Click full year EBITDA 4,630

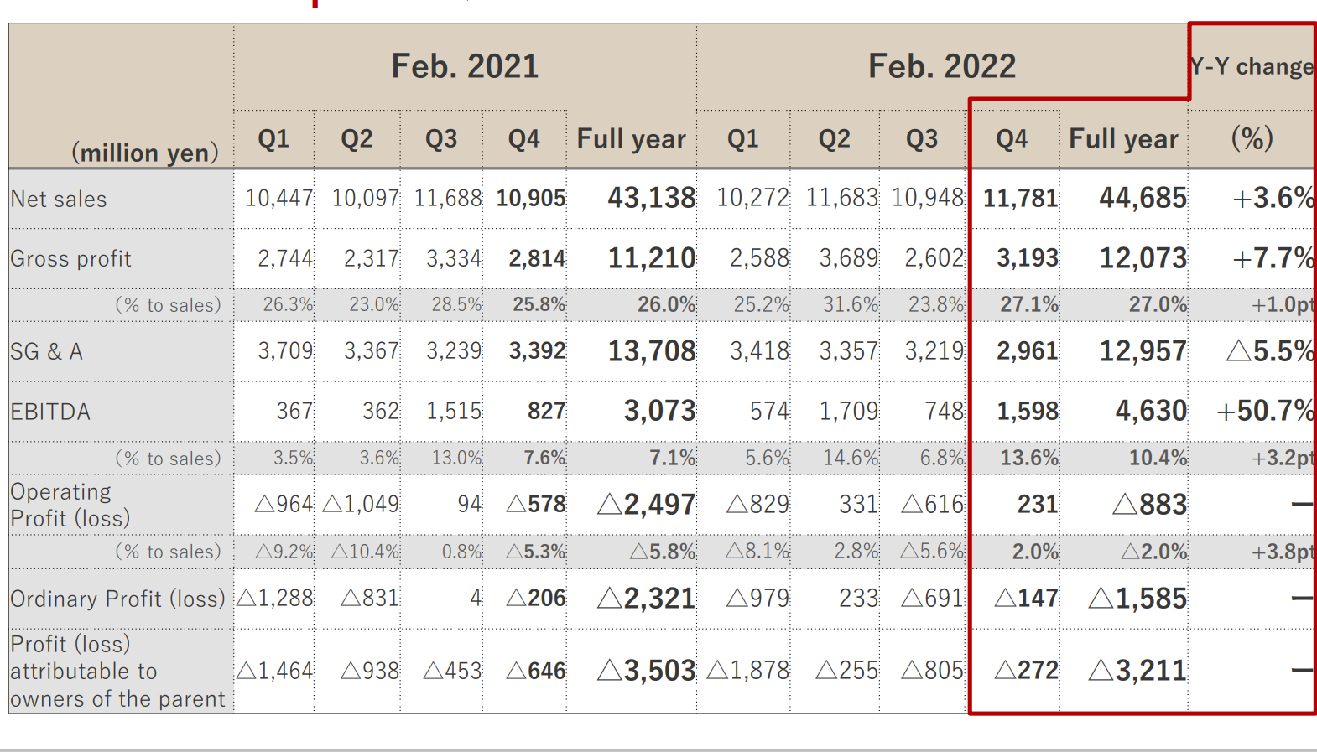[1151, 412]
